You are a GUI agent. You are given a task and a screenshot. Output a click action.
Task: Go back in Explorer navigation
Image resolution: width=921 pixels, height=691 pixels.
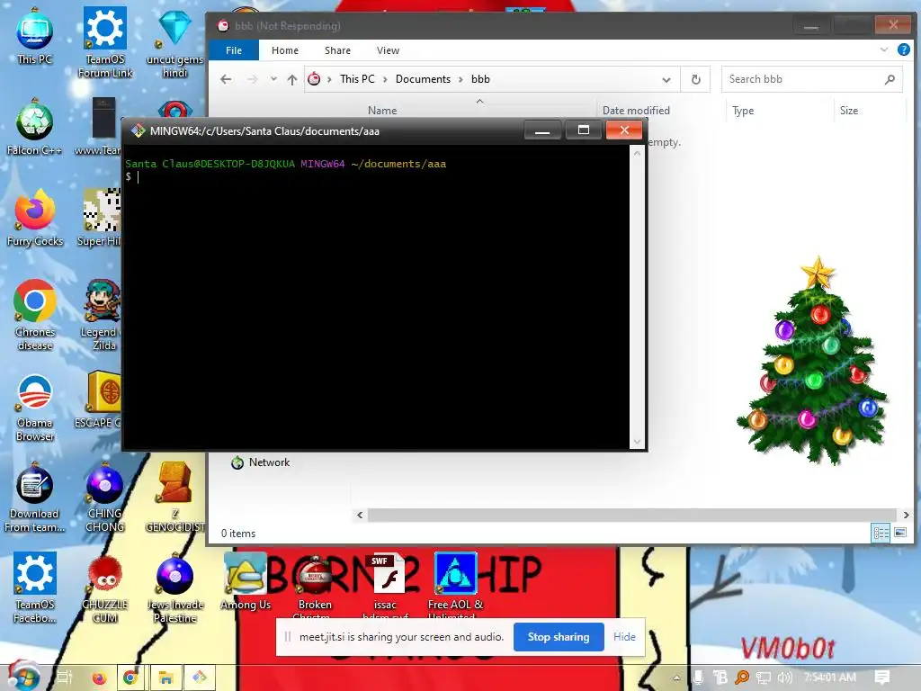[226, 79]
